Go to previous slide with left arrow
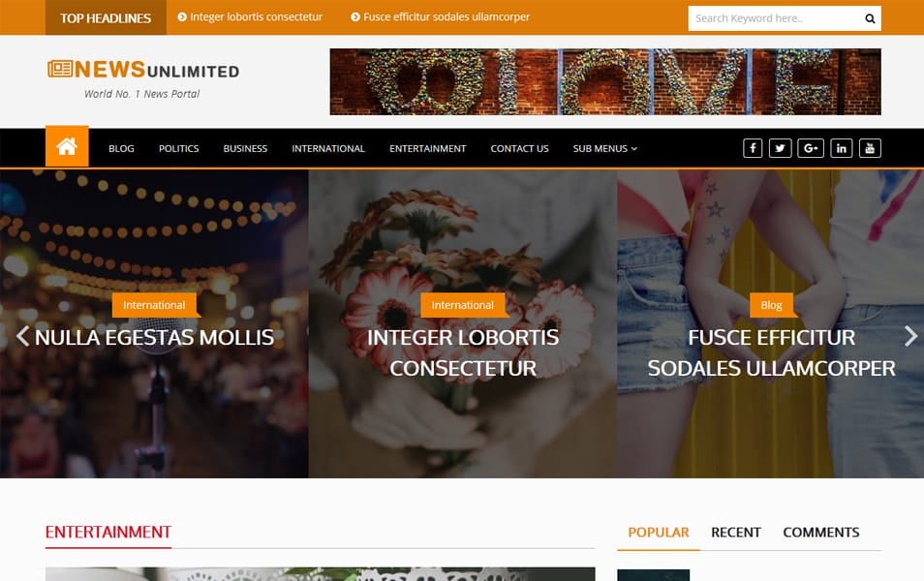Image resolution: width=924 pixels, height=581 pixels. point(22,336)
